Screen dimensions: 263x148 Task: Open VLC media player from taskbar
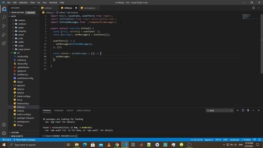[x=109, y=145]
